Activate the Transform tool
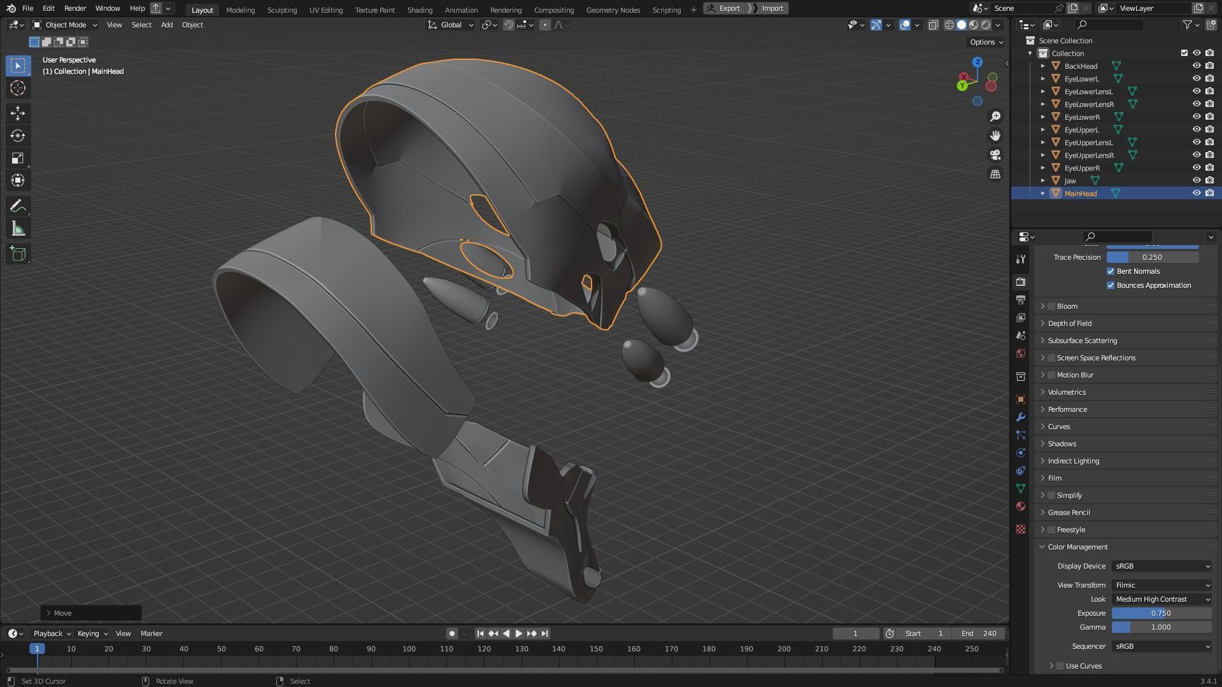Image resolution: width=1222 pixels, height=687 pixels. (x=18, y=180)
